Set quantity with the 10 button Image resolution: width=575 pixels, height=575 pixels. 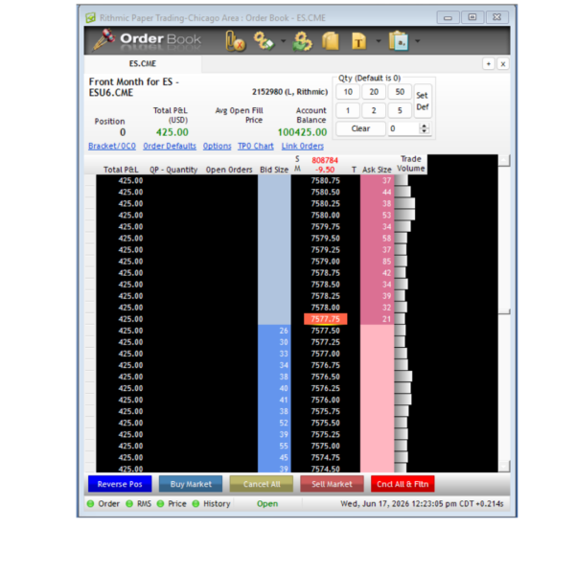(x=348, y=92)
